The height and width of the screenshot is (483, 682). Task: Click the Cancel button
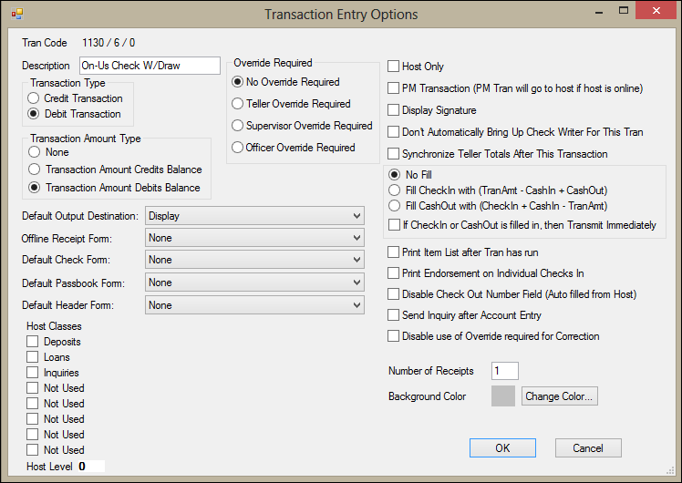click(x=588, y=447)
